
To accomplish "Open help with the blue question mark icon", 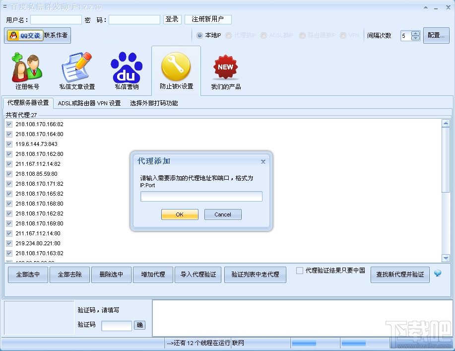I will point(438,273).
